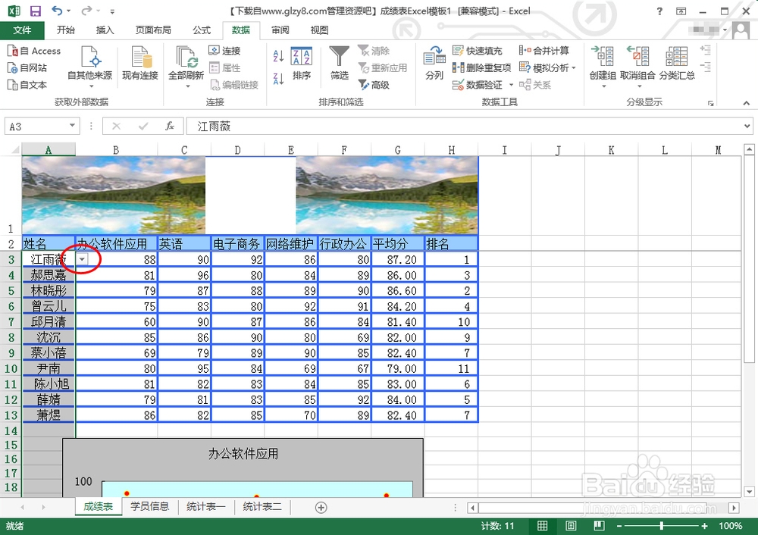Click the Redo arrow icon
Viewport: 758px width, 535px height.
86,11
